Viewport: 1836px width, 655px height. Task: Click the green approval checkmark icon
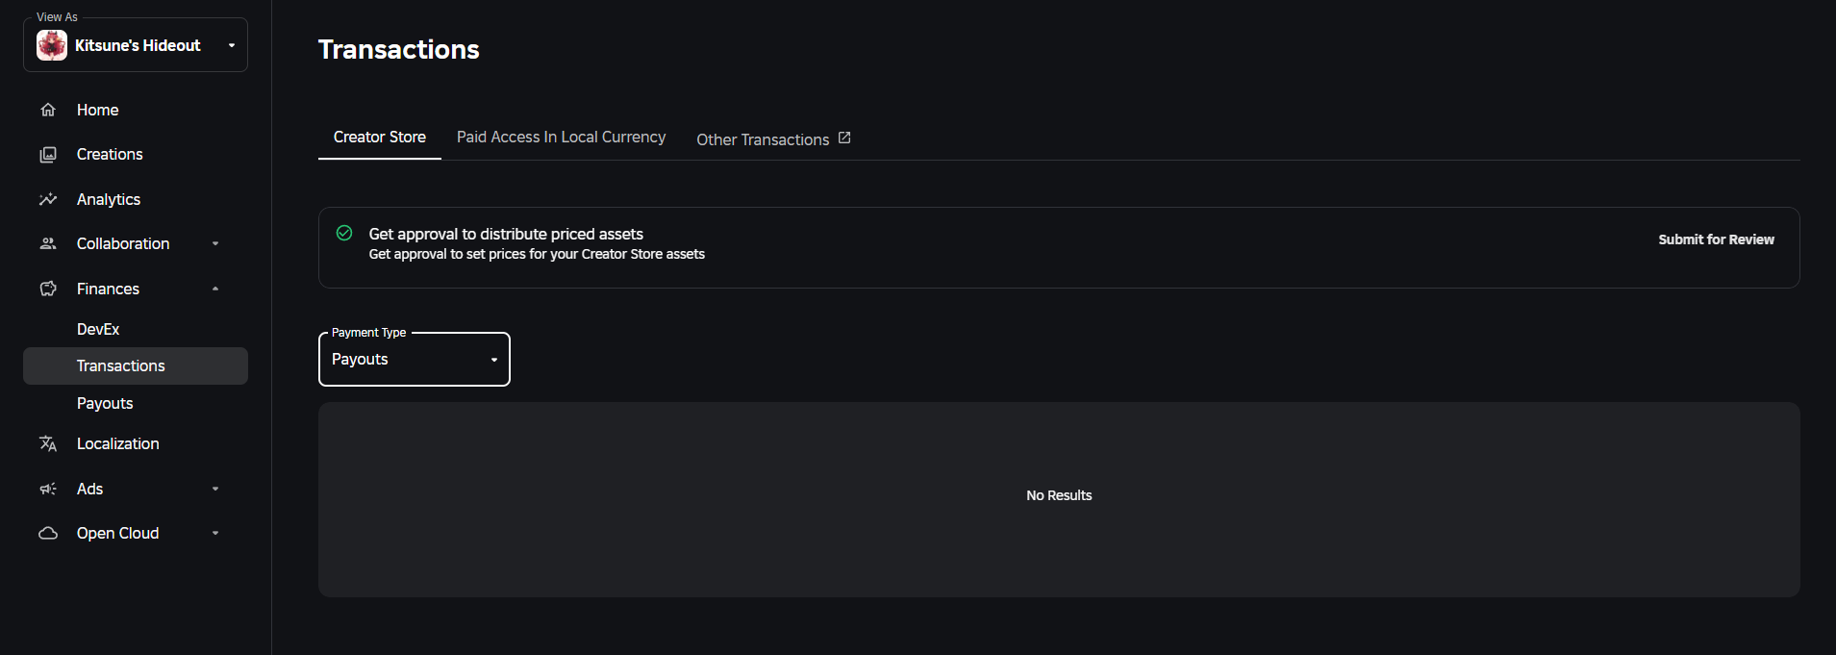pyautogui.click(x=344, y=233)
